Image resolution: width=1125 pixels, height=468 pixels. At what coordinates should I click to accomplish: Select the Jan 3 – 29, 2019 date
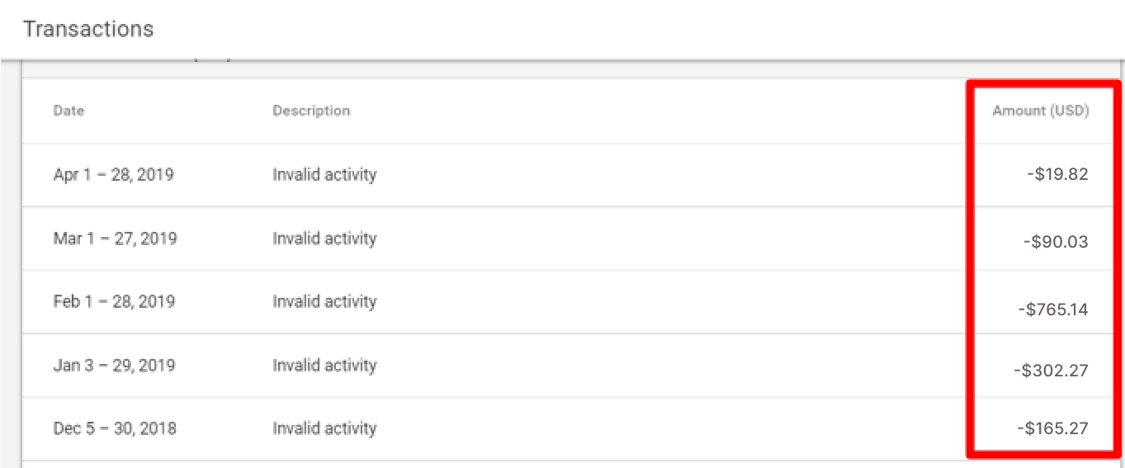114,365
